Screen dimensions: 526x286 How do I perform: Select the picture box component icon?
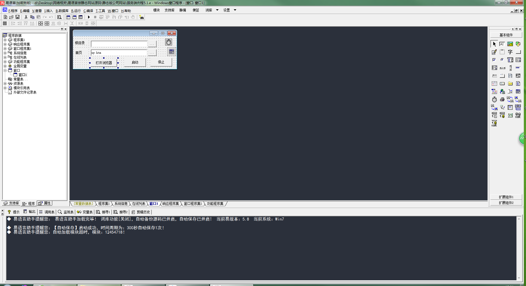click(x=510, y=44)
